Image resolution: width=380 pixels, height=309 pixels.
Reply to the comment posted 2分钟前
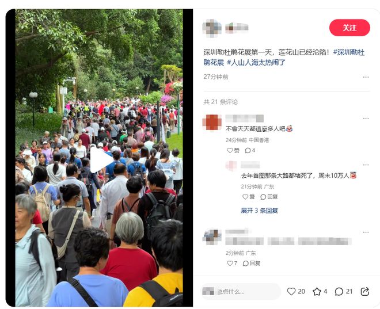pyautogui.click(x=252, y=263)
